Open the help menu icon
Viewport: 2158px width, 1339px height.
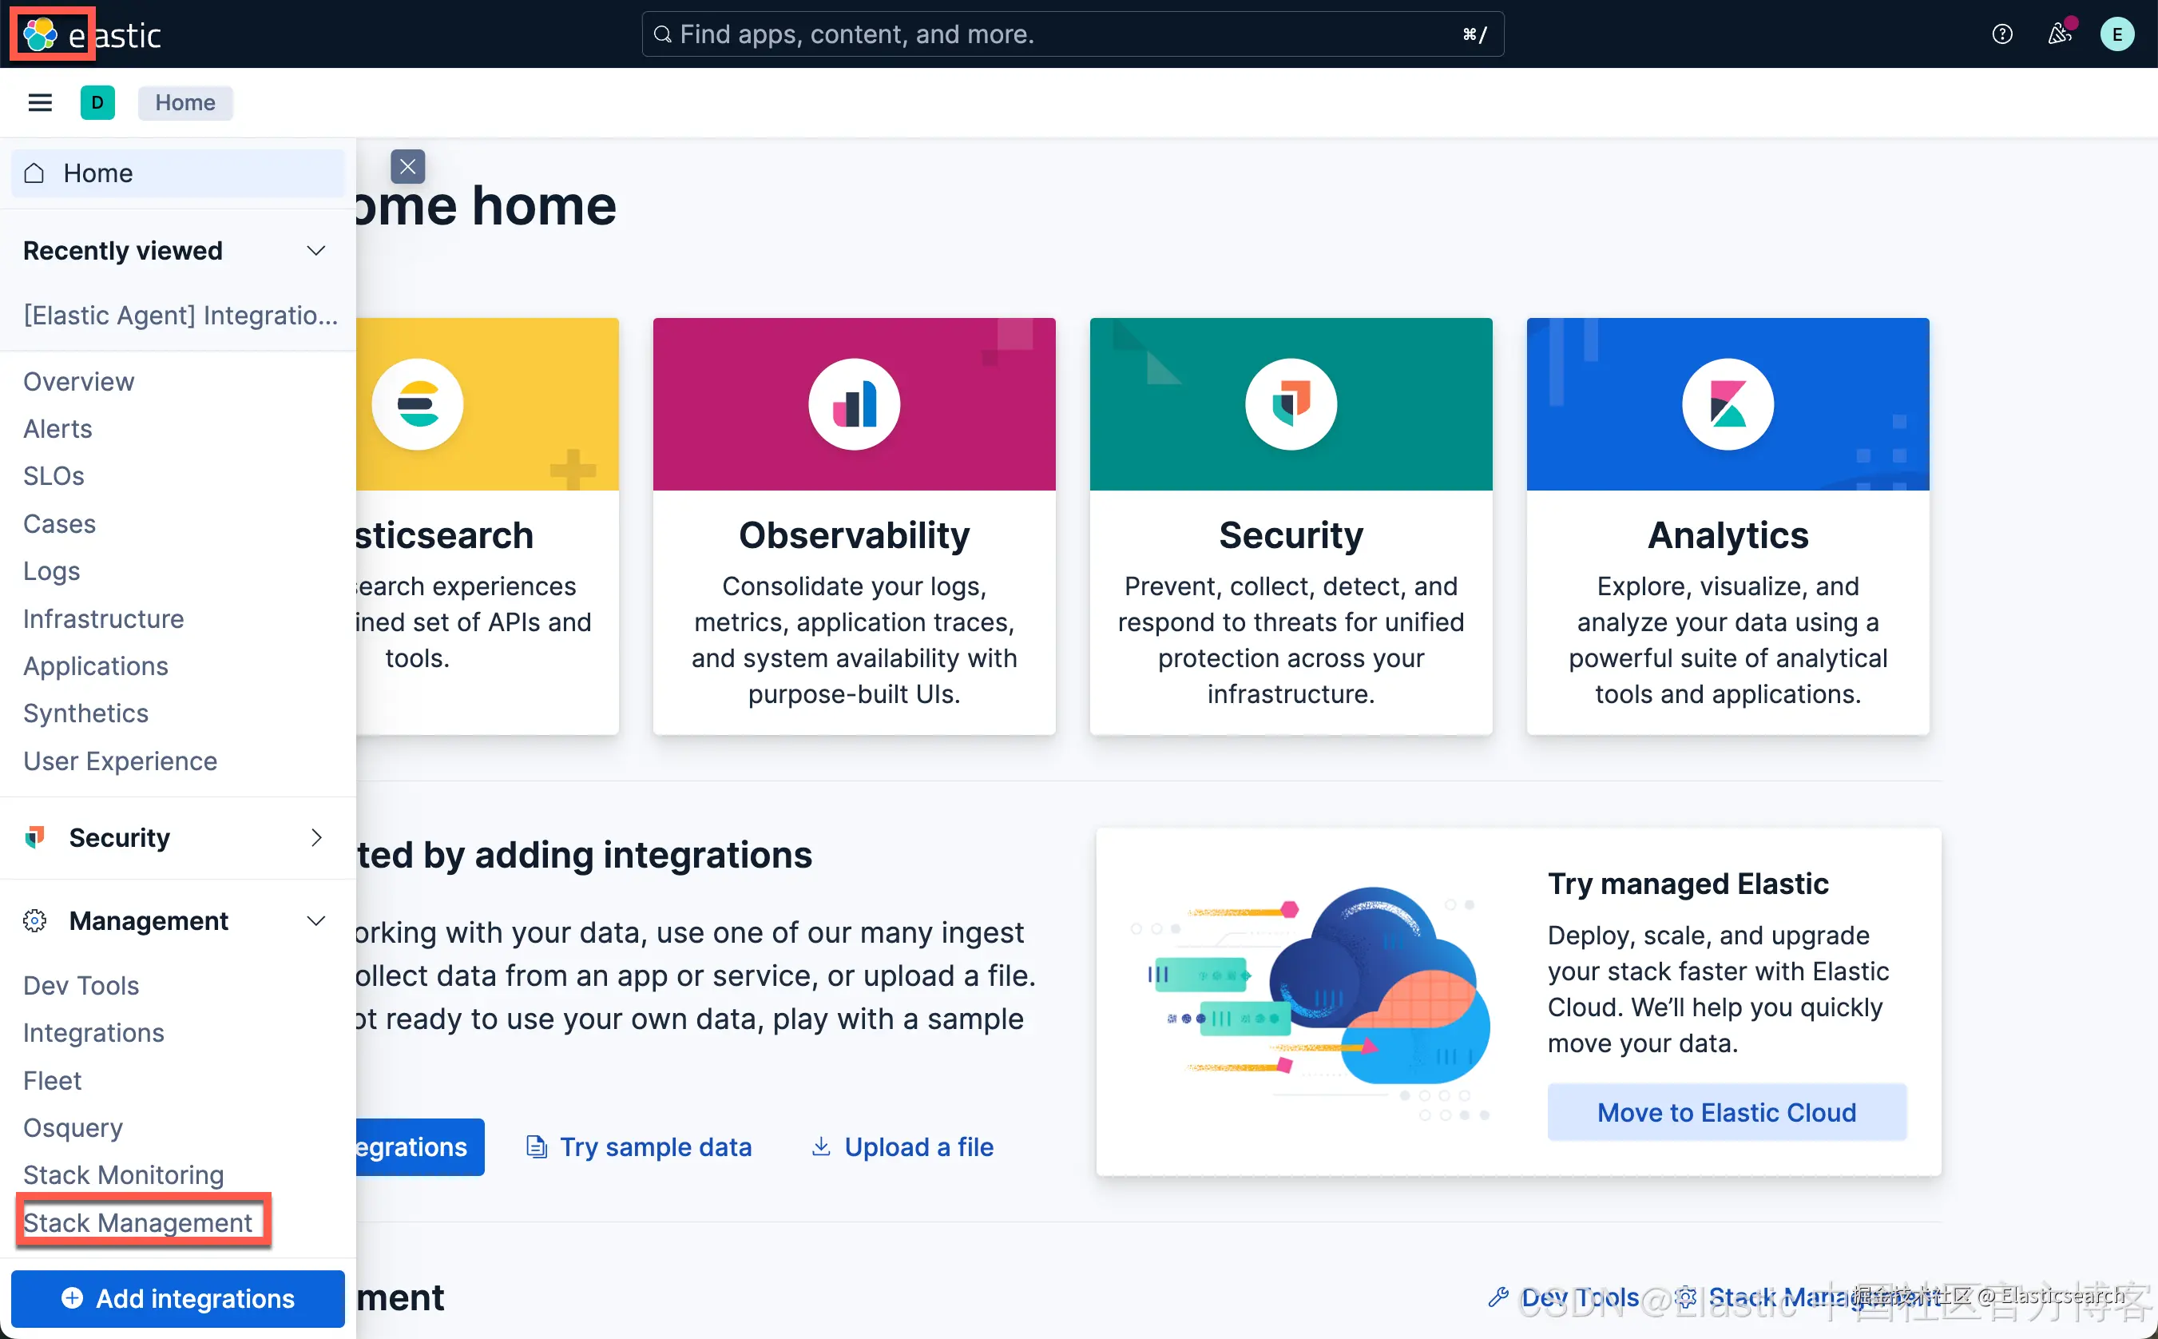click(2001, 34)
